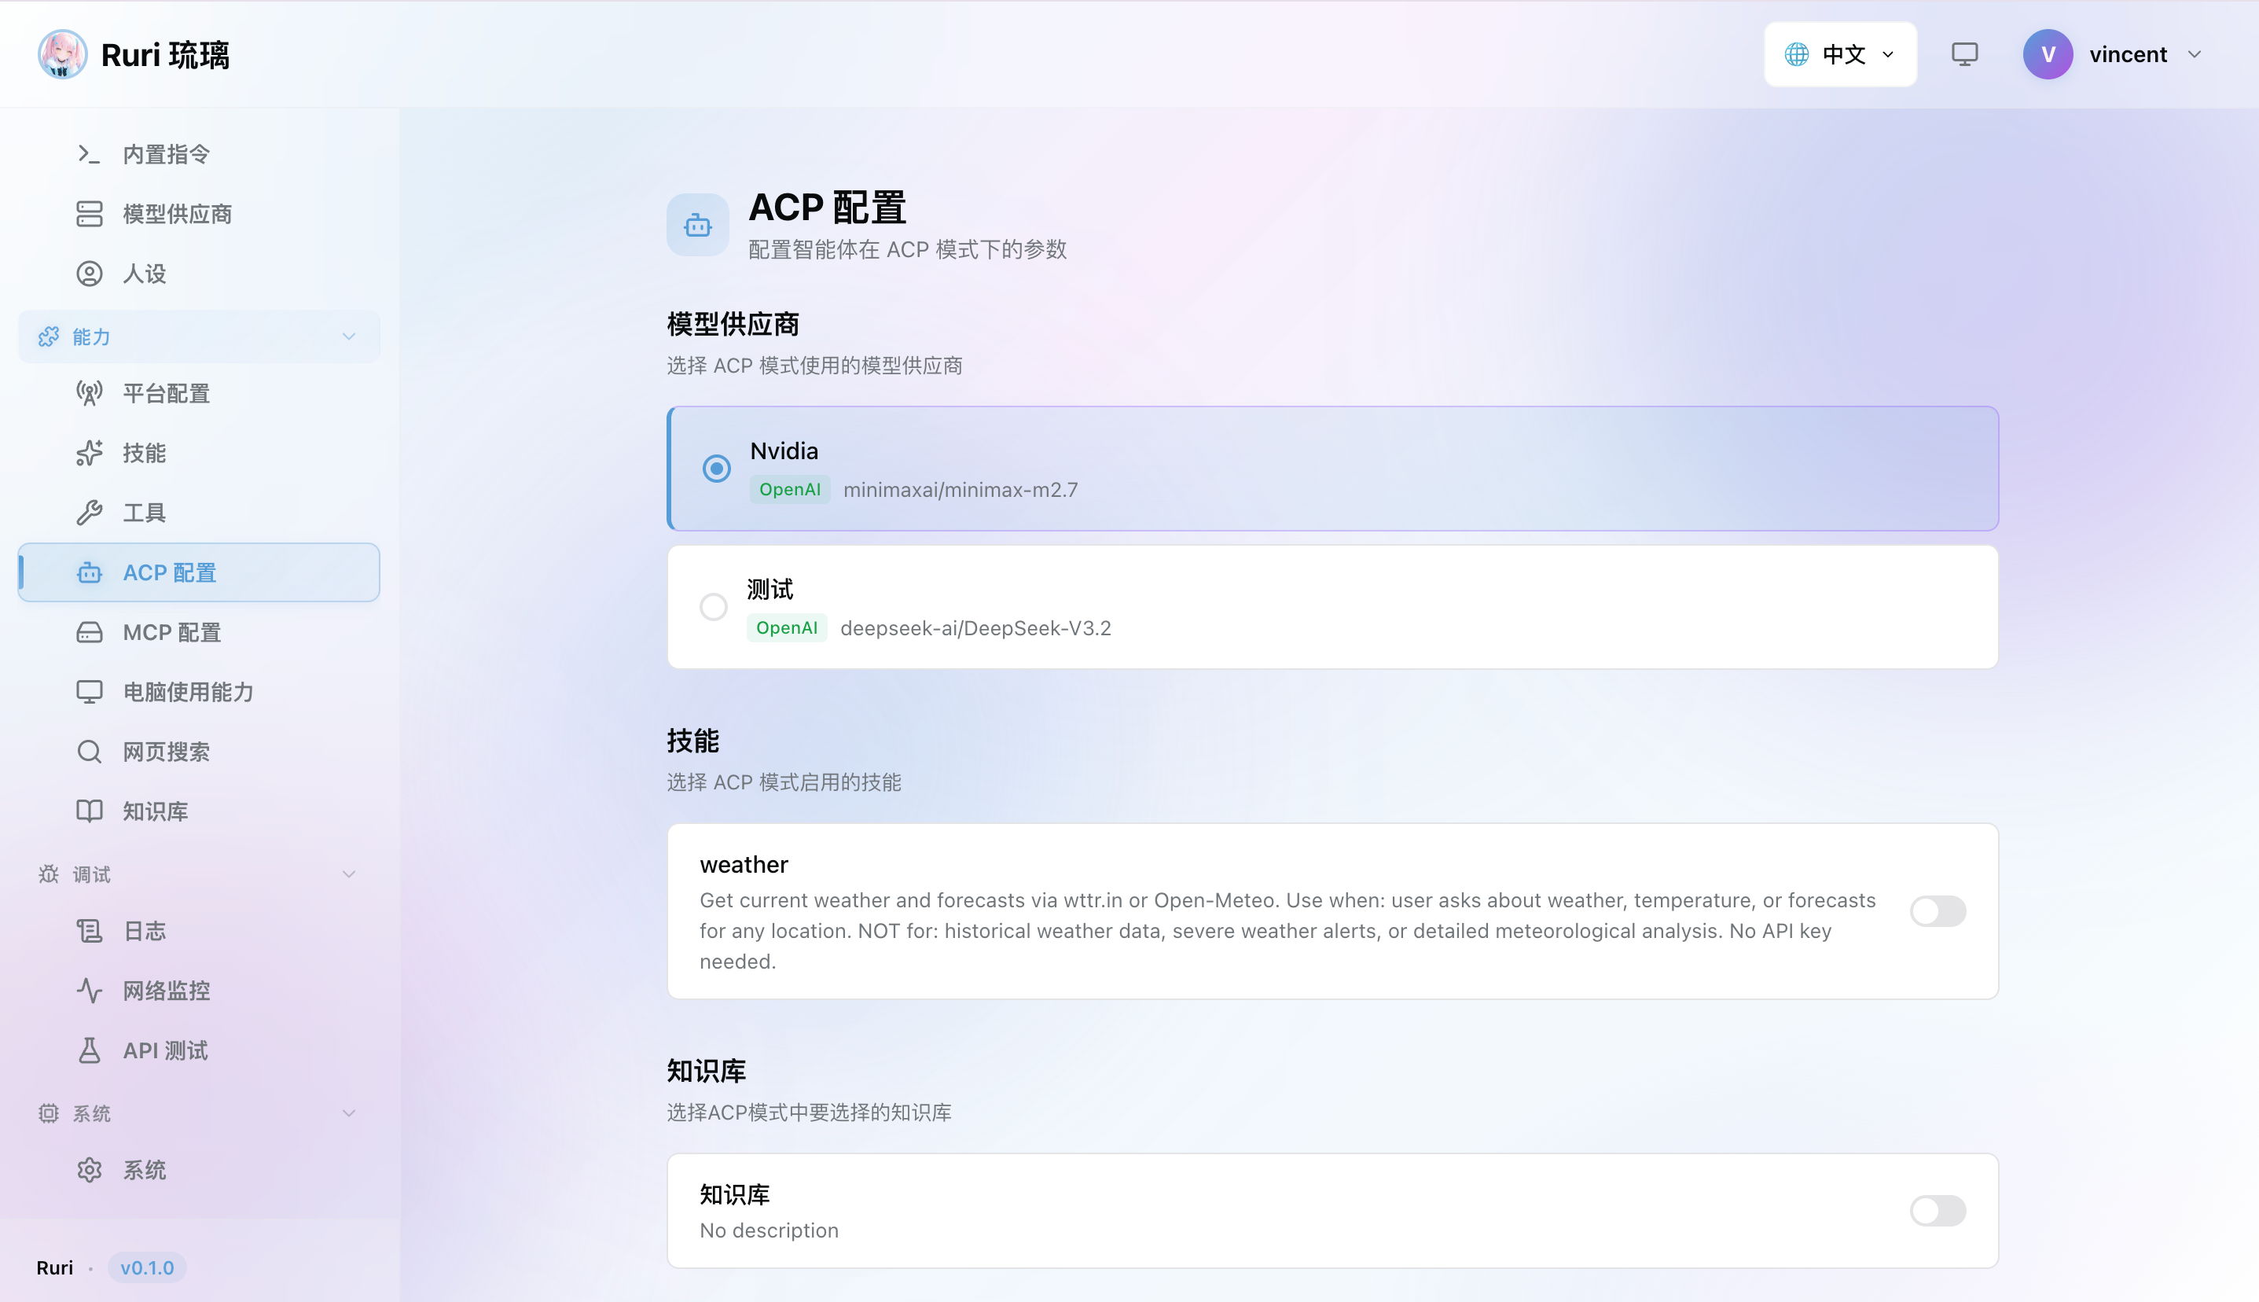Image resolution: width=2259 pixels, height=1302 pixels.
Task: Go to 网页搜索 page
Action: tap(198, 751)
